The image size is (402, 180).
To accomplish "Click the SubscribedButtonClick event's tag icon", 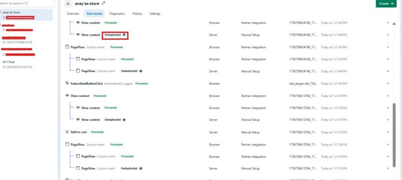I will 67,84.
